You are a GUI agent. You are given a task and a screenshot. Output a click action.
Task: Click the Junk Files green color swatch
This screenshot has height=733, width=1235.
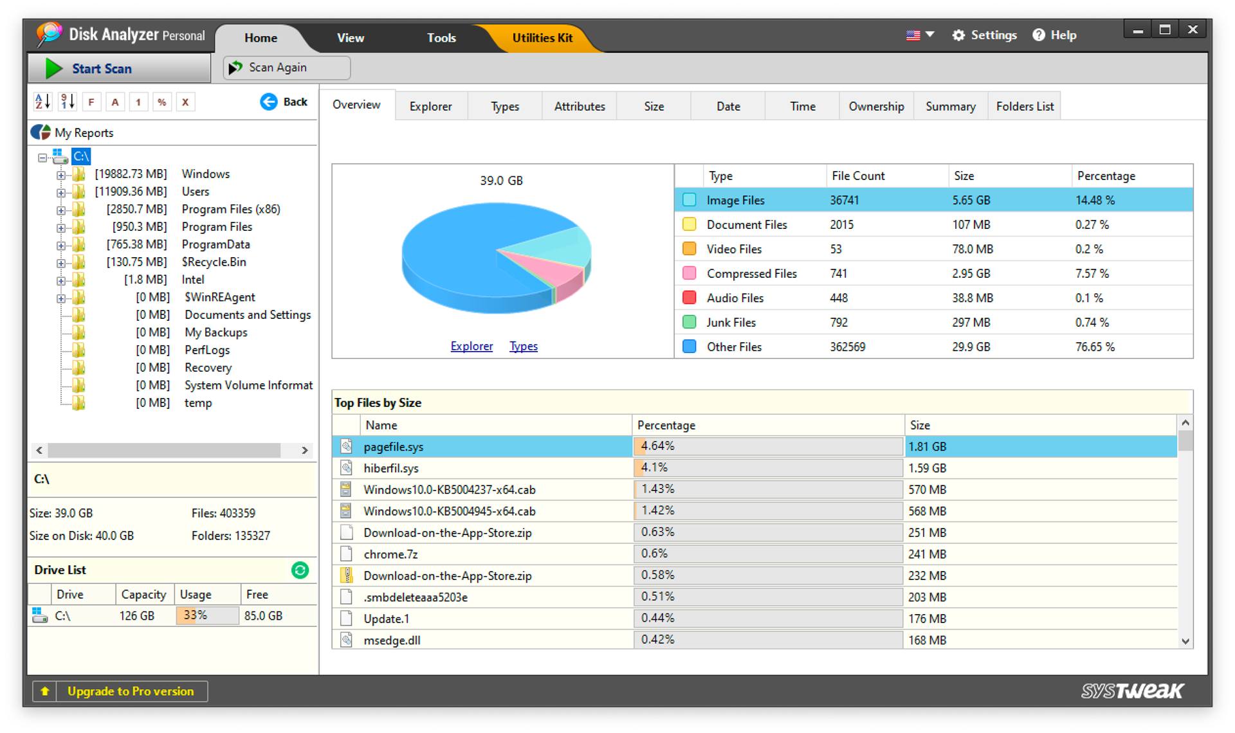689,322
